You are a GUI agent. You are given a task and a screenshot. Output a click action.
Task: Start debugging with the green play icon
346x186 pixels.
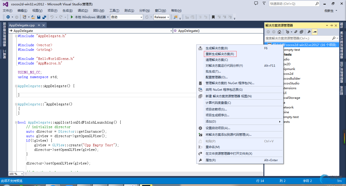click(x=72, y=17)
